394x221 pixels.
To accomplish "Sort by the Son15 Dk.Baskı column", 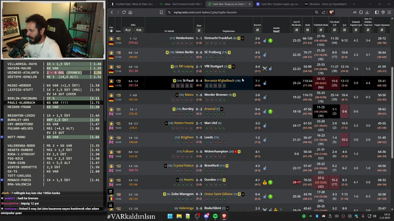I will pos(296,30).
